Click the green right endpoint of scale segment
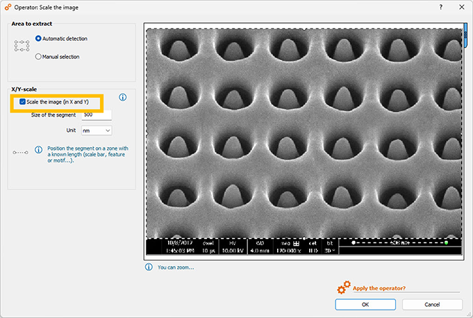This screenshot has height=318, width=473. tap(445, 244)
